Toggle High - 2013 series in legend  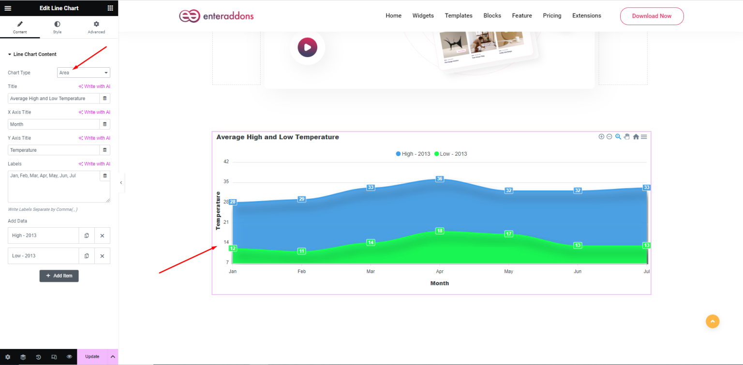[413, 154]
